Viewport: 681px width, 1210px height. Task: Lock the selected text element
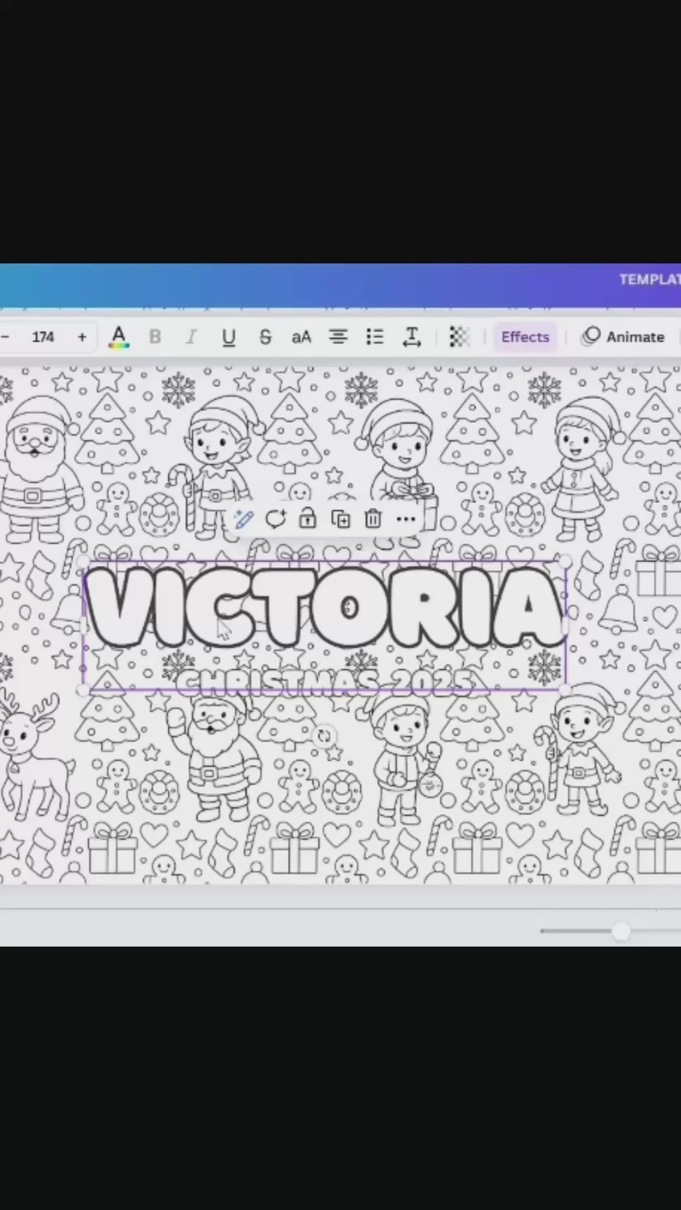308,519
